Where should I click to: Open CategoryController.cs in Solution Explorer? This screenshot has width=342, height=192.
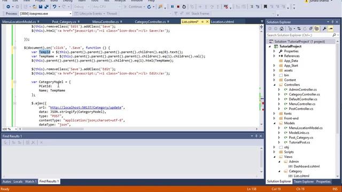point(304,94)
